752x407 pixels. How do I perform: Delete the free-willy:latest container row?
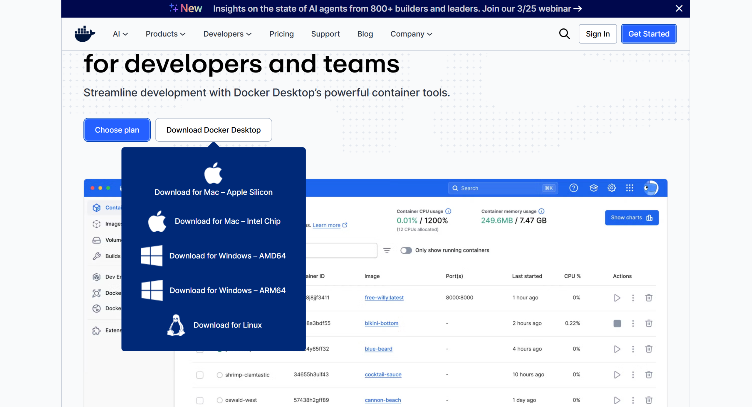649,298
